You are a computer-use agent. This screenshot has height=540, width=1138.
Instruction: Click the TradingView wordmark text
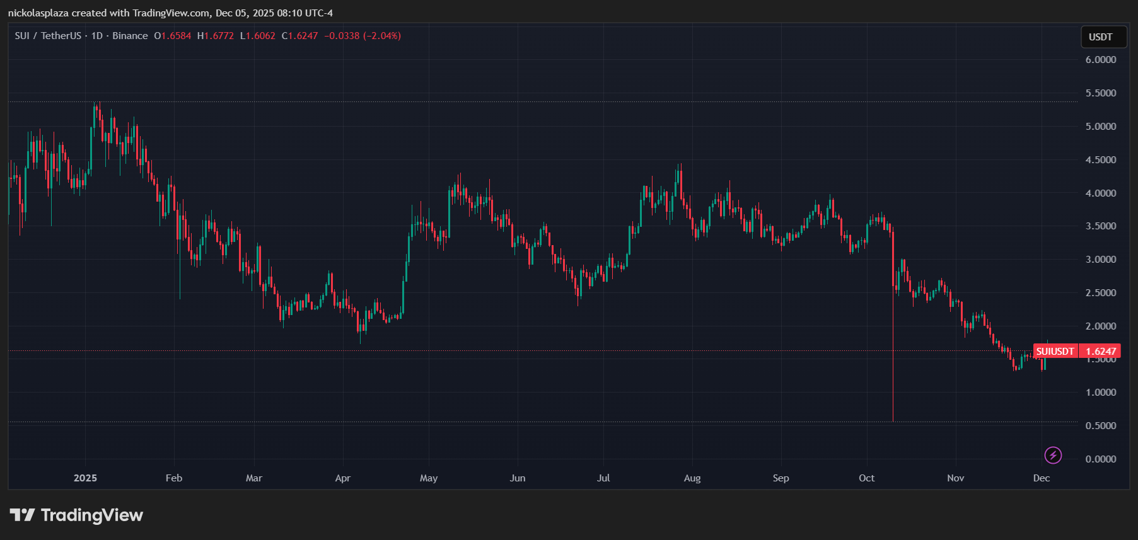(x=92, y=515)
